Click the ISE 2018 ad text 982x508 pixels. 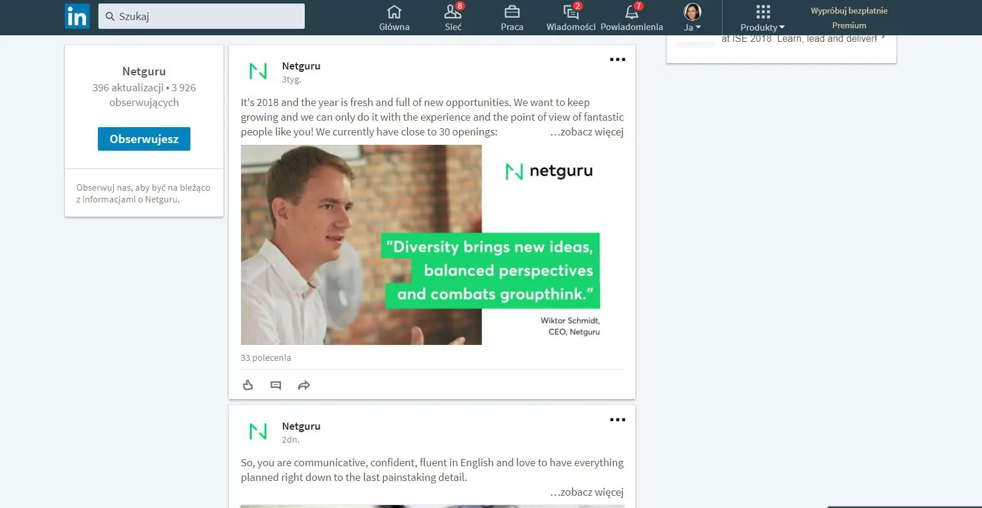[x=799, y=39]
